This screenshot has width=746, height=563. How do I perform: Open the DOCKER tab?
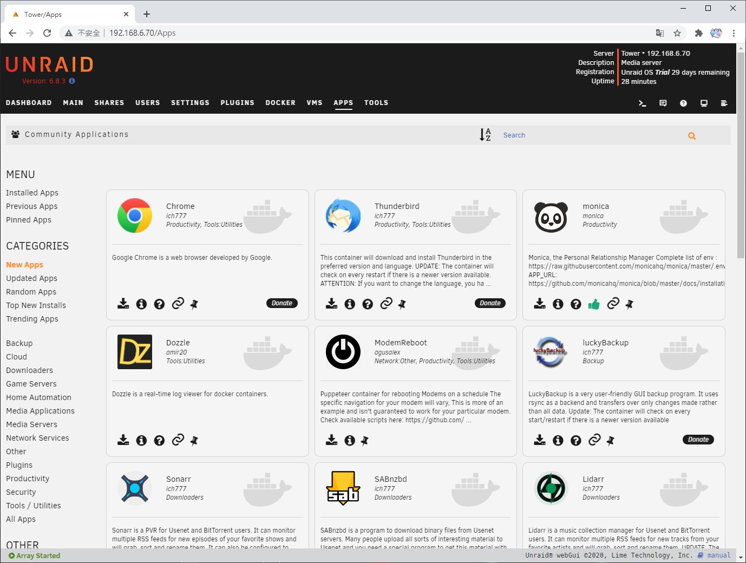(280, 103)
